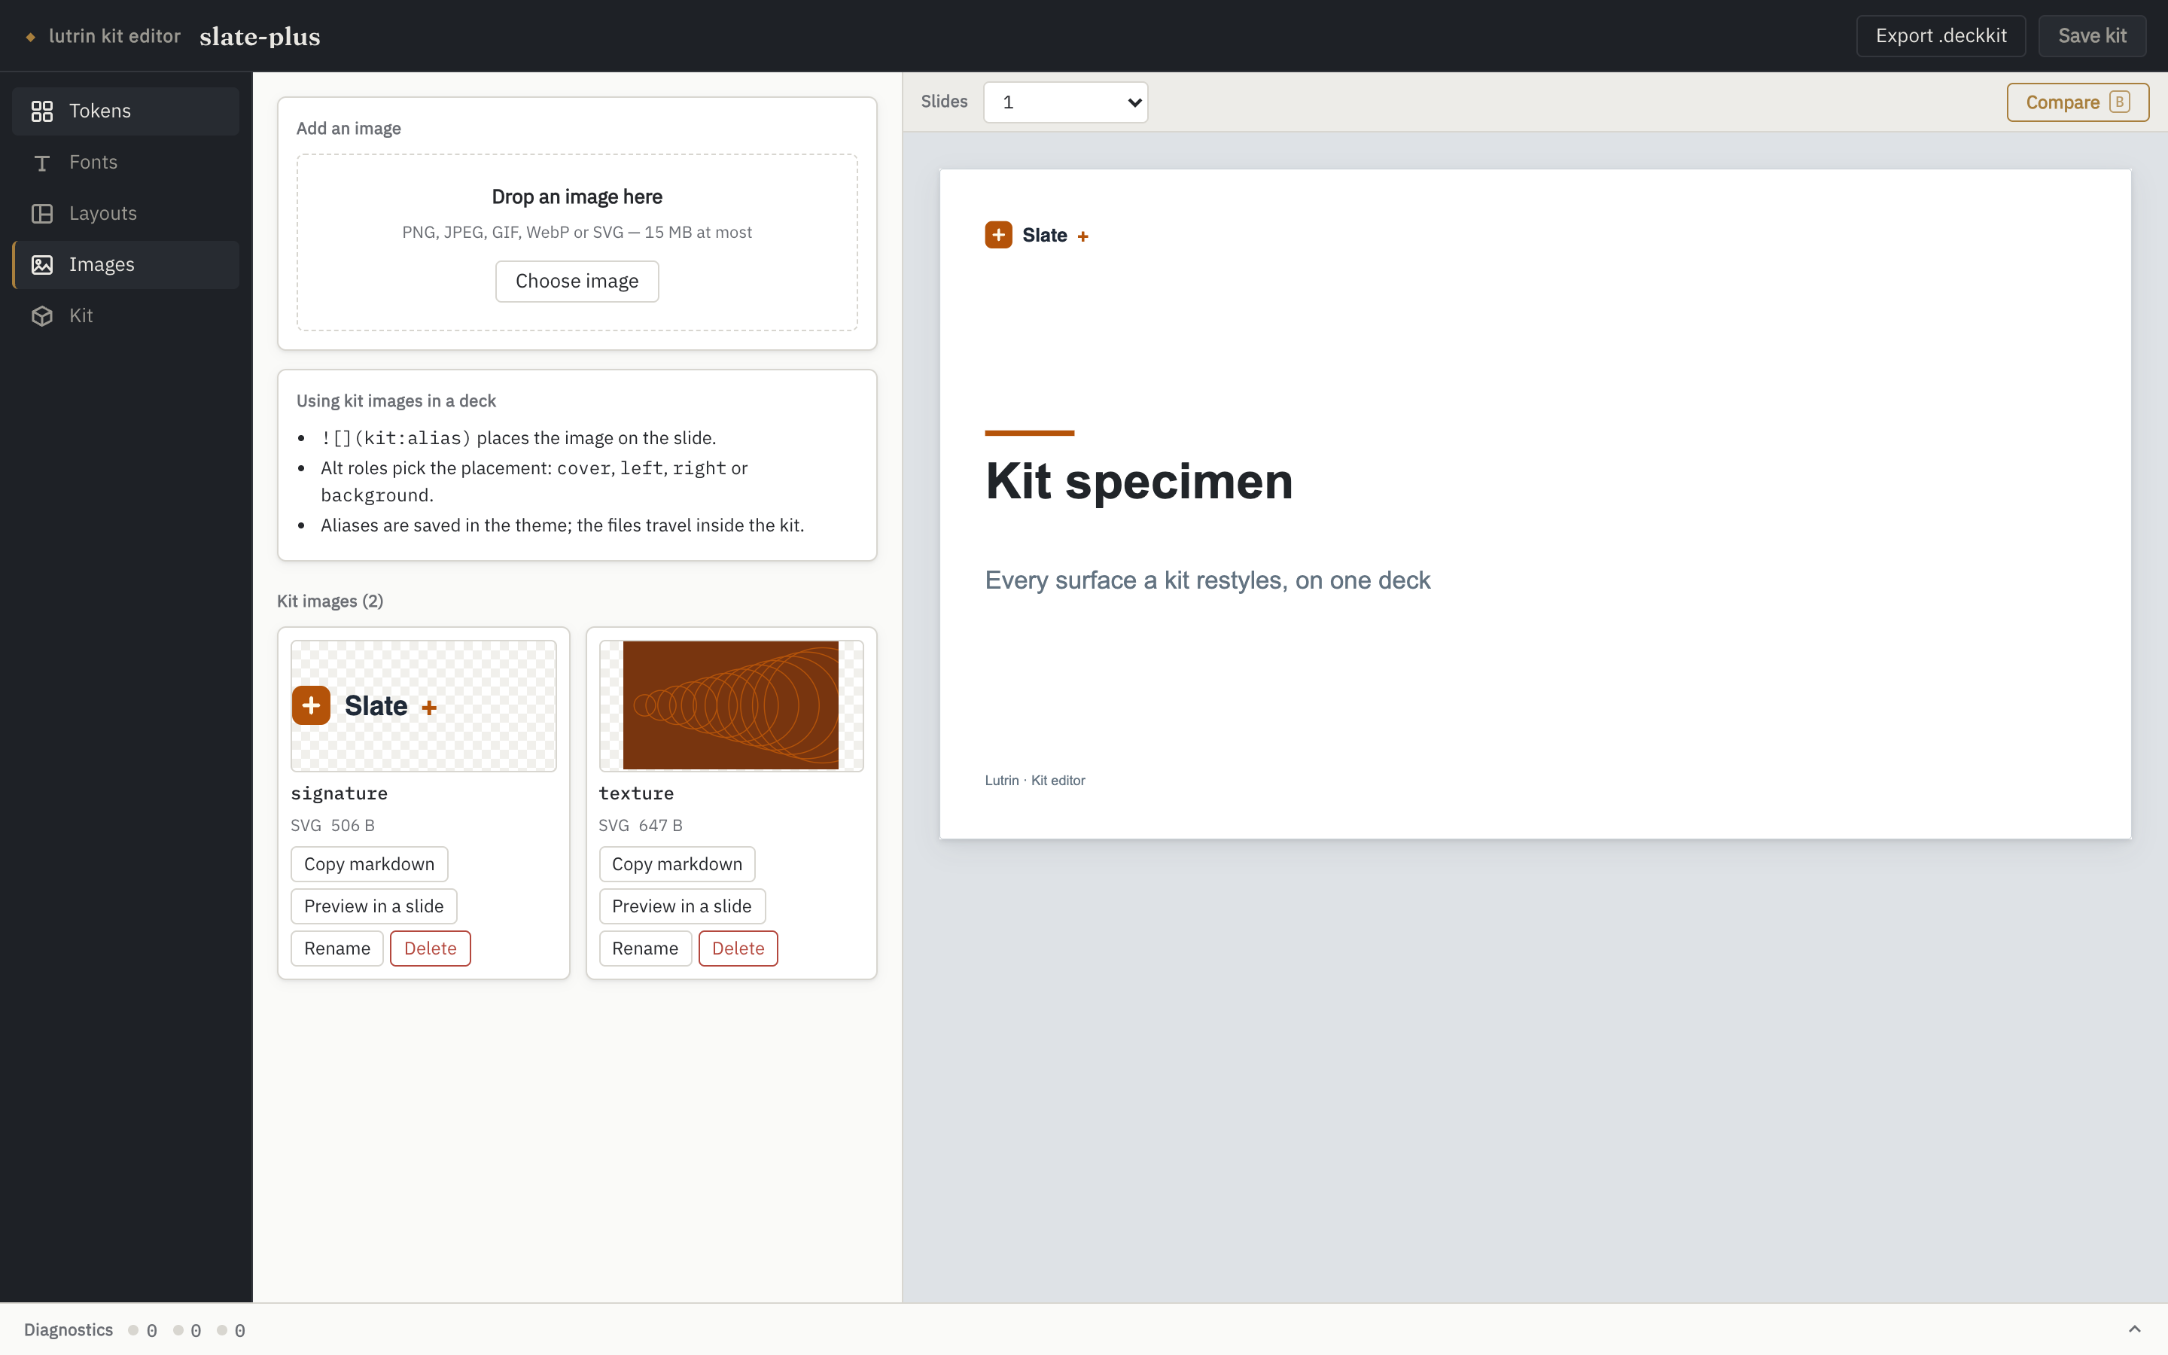The image size is (2168, 1355).
Task: Copy markdown for signature image
Action: pos(369,864)
